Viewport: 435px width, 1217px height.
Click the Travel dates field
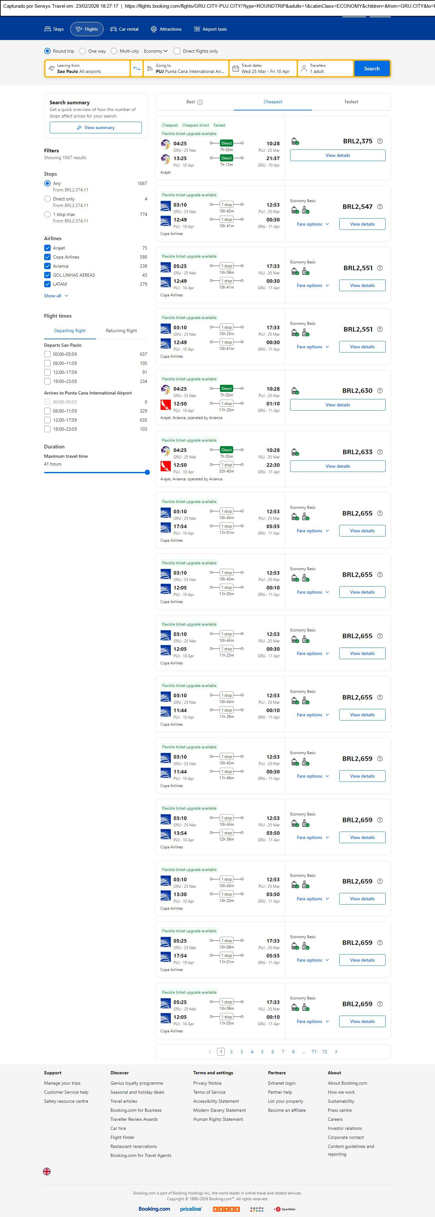(x=263, y=68)
